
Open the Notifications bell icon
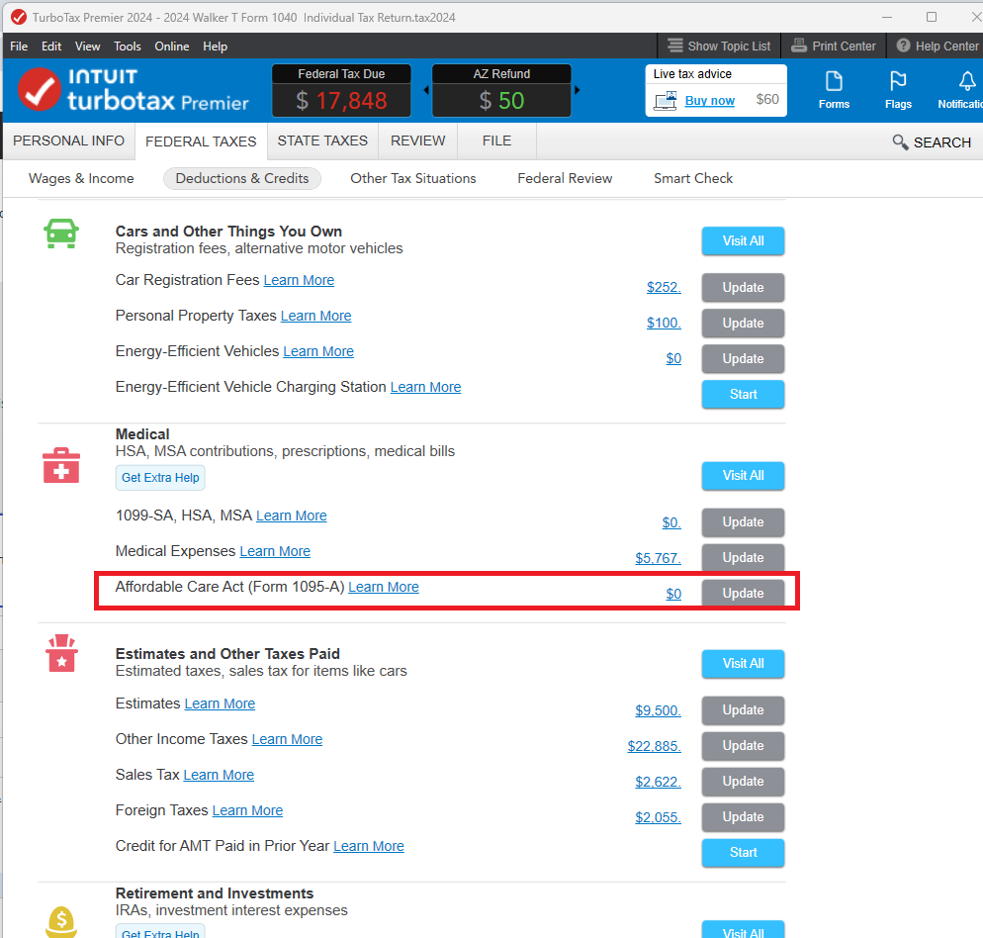[965, 90]
